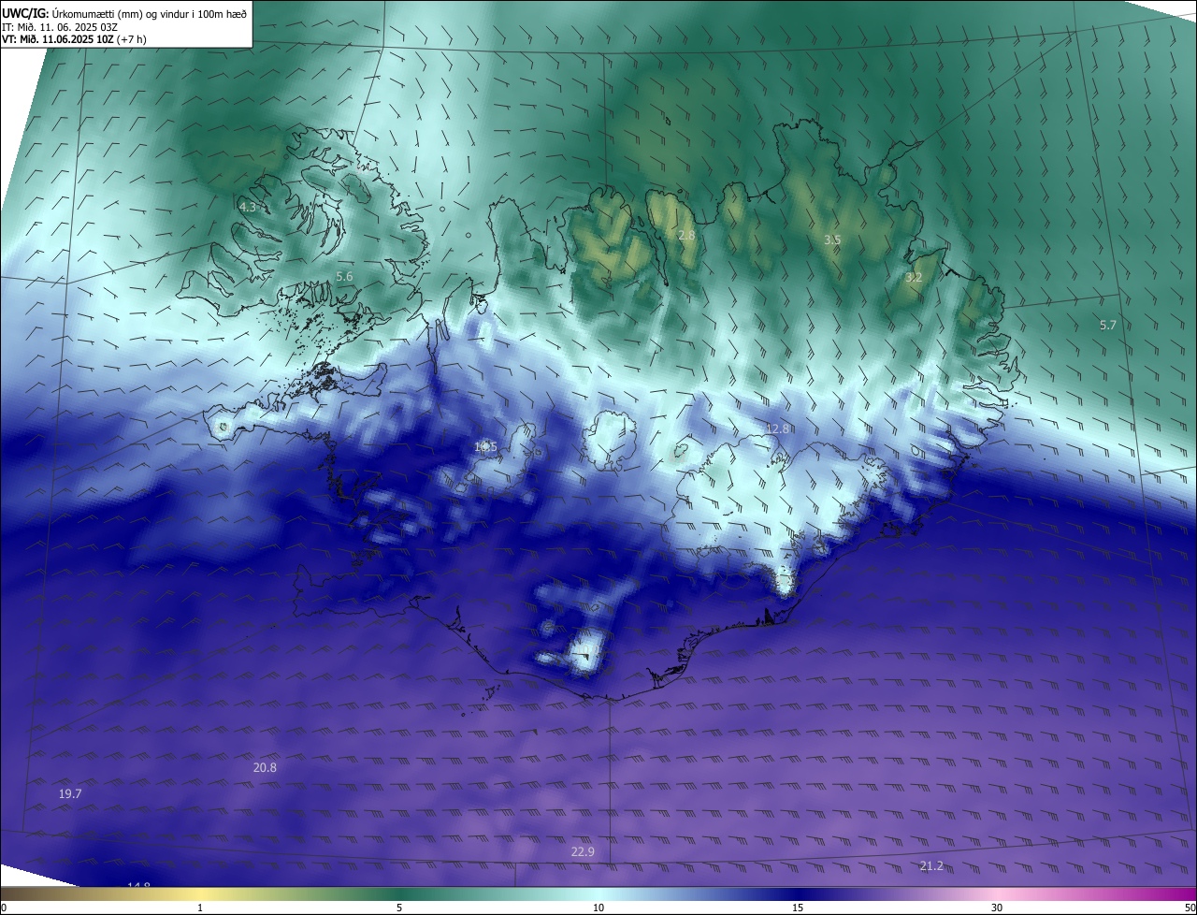Click the color scale tick label 15
The width and height of the screenshot is (1197, 915).
[798, 908]
